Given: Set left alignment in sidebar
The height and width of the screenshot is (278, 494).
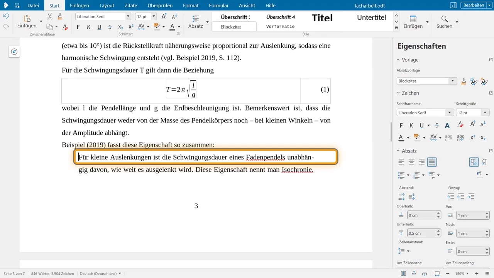Looking at the screenshot, I should [402, 162].
